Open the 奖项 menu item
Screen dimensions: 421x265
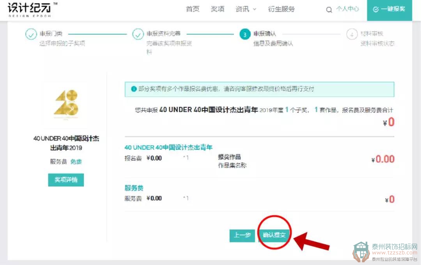pos(218,9)
